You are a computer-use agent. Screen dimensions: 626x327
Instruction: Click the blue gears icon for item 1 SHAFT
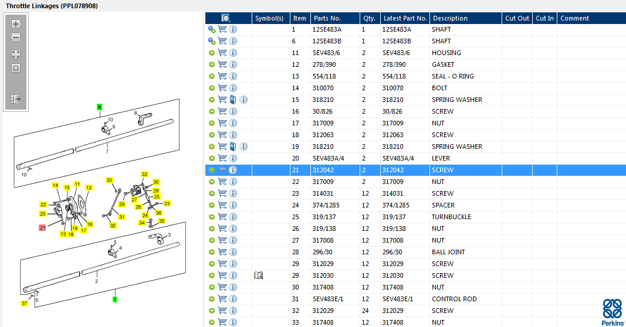212,29
